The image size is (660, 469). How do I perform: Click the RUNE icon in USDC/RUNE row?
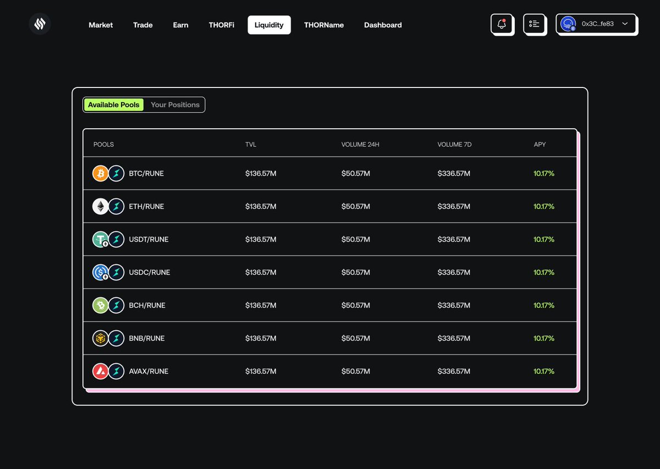116,272
